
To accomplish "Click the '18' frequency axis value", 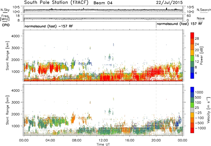I will click(x=18, y=16).
